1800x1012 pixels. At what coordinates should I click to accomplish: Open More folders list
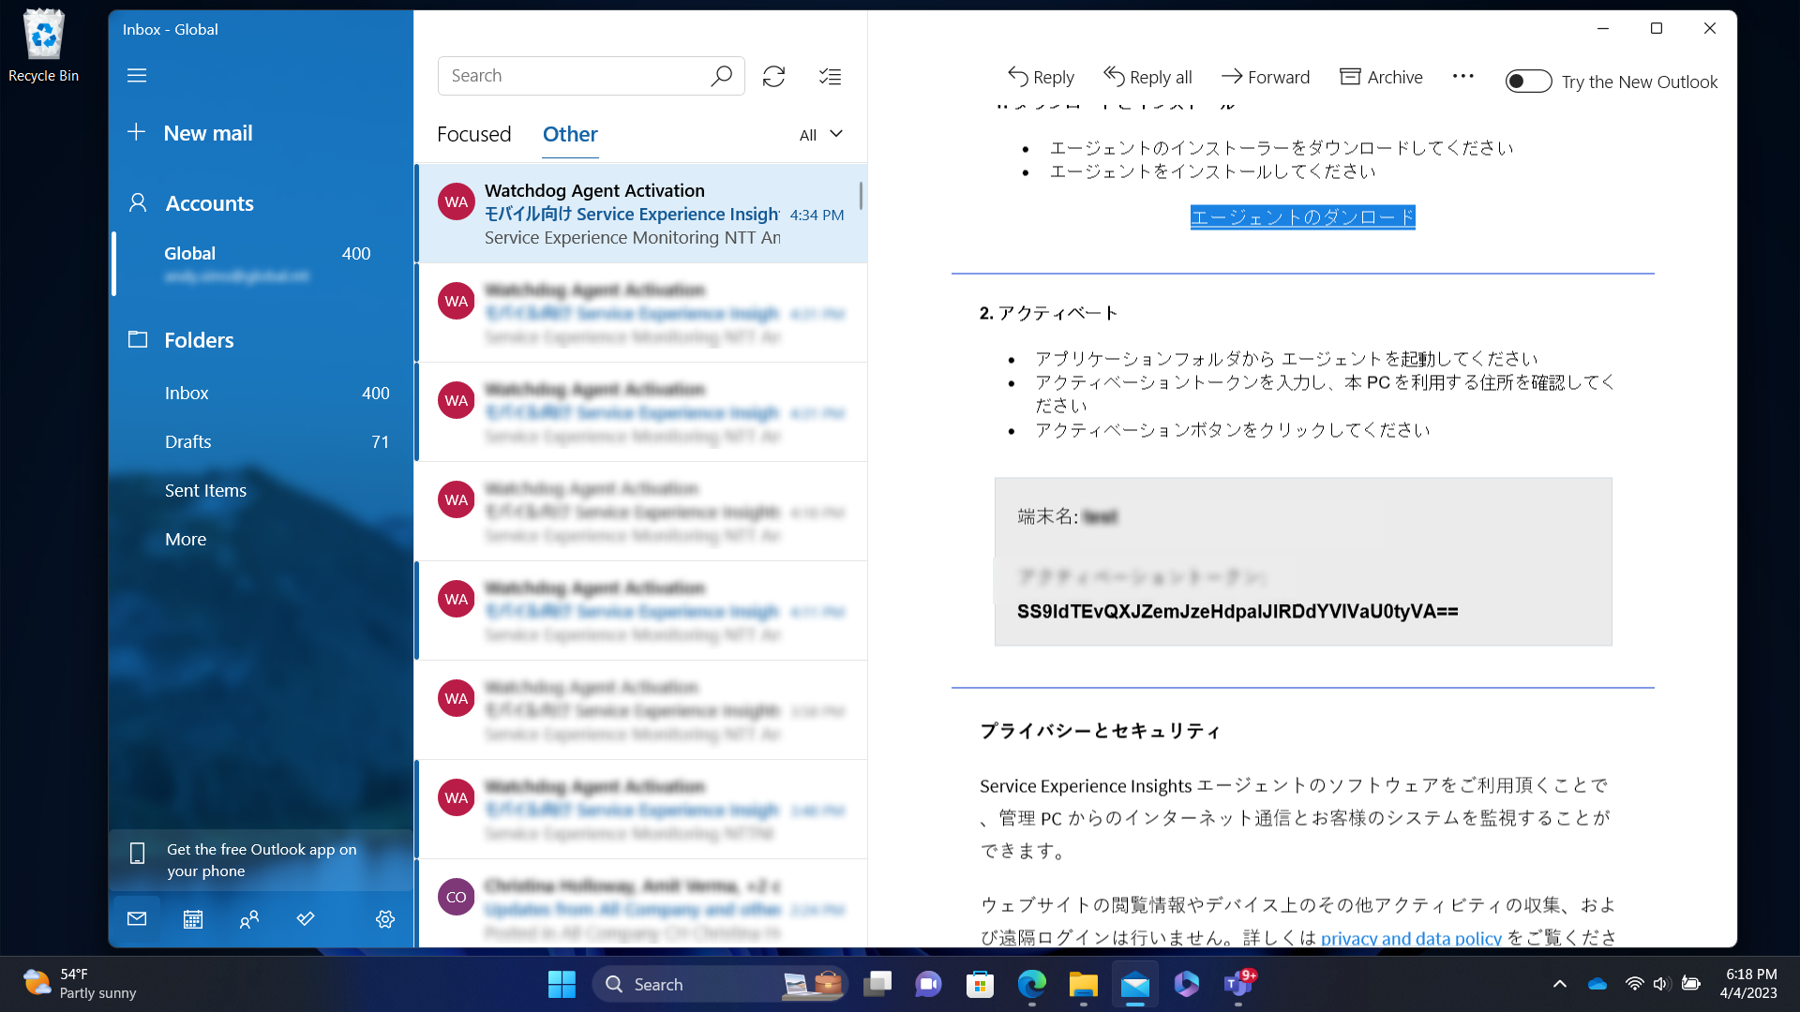point(261,540)
